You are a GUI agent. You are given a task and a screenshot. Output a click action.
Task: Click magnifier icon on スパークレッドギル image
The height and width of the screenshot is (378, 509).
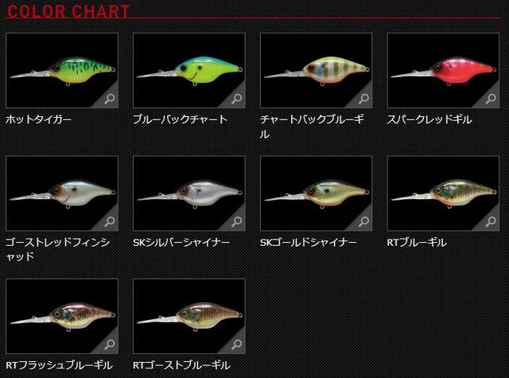pyautogui.click(x=492, y=99)
